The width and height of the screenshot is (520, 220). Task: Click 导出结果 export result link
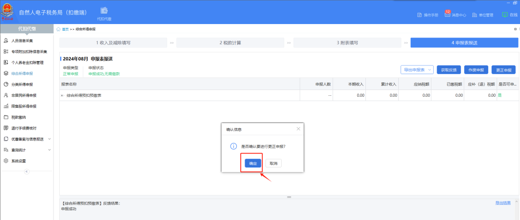point(503,203)
